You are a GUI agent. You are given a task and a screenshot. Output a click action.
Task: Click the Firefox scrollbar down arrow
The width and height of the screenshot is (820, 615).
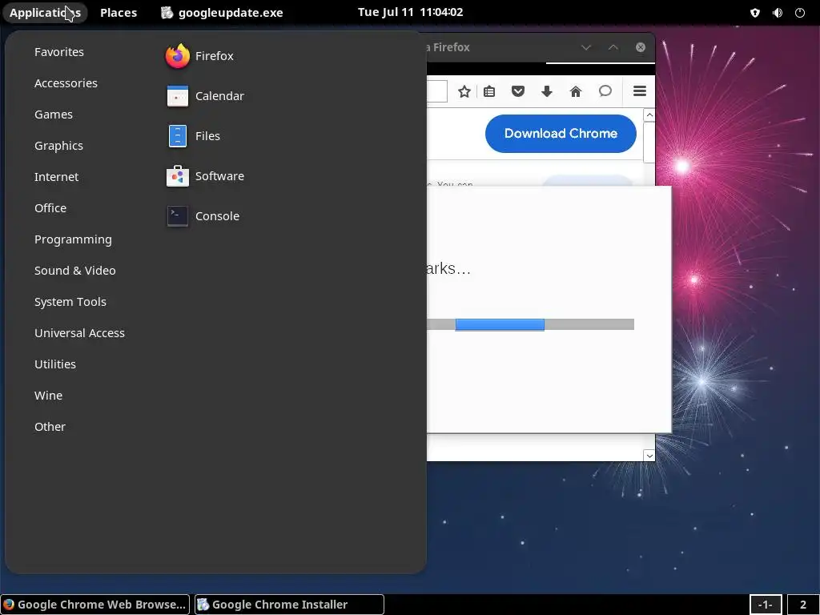click(x=649, y=456)
